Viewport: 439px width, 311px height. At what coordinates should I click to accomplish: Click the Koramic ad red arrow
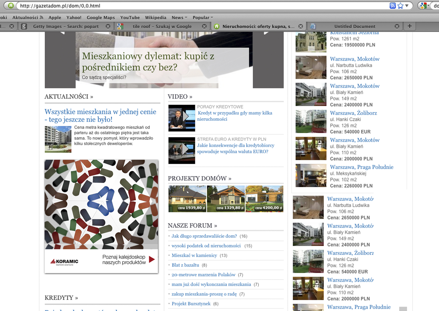[152, 259]
